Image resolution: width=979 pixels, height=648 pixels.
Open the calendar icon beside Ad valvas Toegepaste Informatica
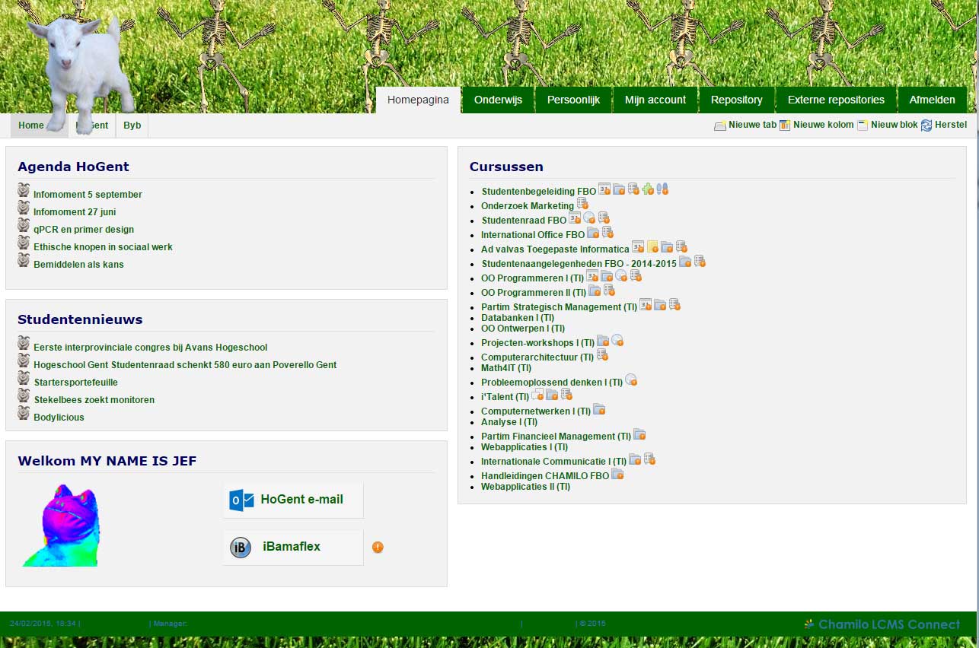click(638, 246)
